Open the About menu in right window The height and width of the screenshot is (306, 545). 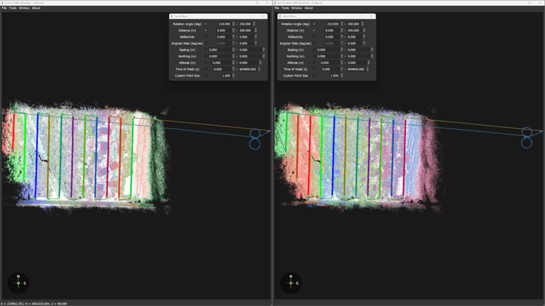[x=309, y=8]
